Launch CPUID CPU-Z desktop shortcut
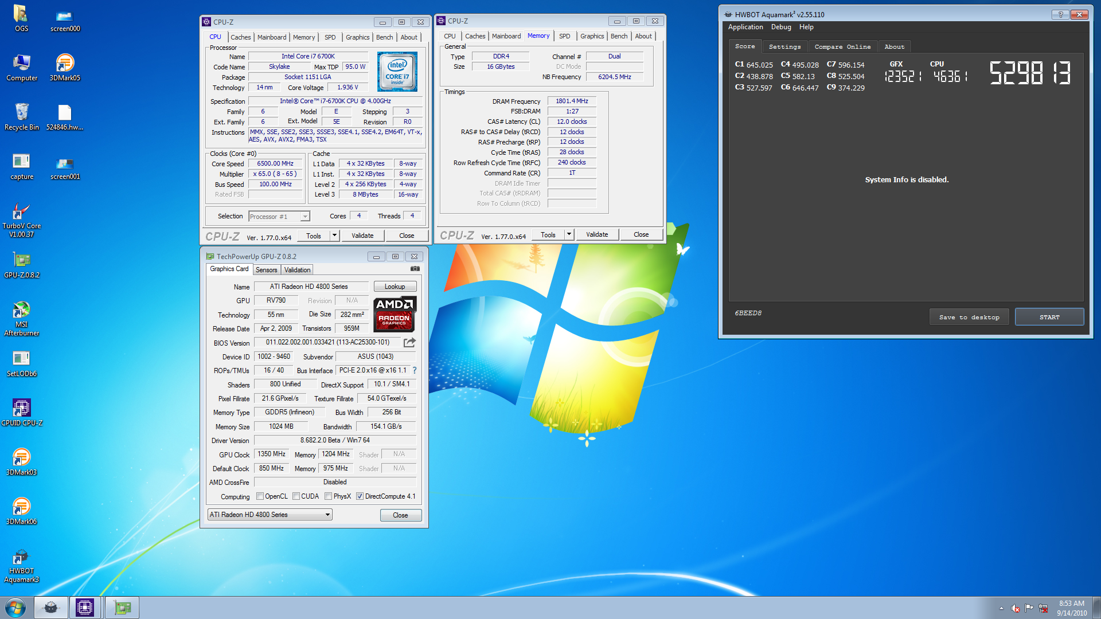 [x=21, y=413]
